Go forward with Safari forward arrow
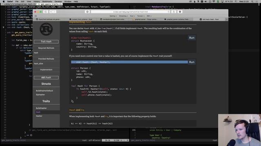The image size is (261, 146). coord(54,12)
